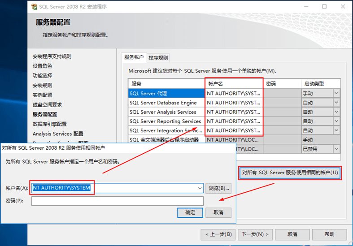This screenshot has height=246, width=353.
Task: Click password cell for SQL Server 代理
Action: 282,93
